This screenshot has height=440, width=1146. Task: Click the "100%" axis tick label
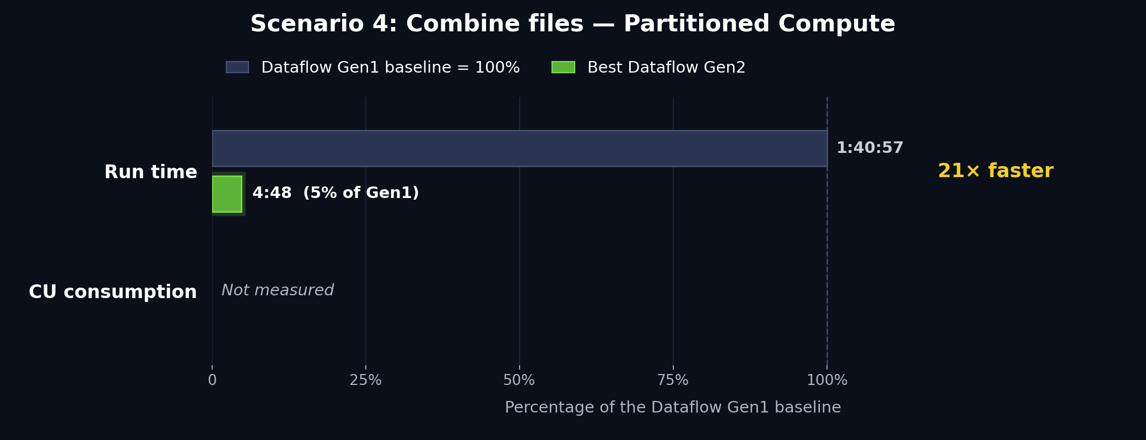827,380
